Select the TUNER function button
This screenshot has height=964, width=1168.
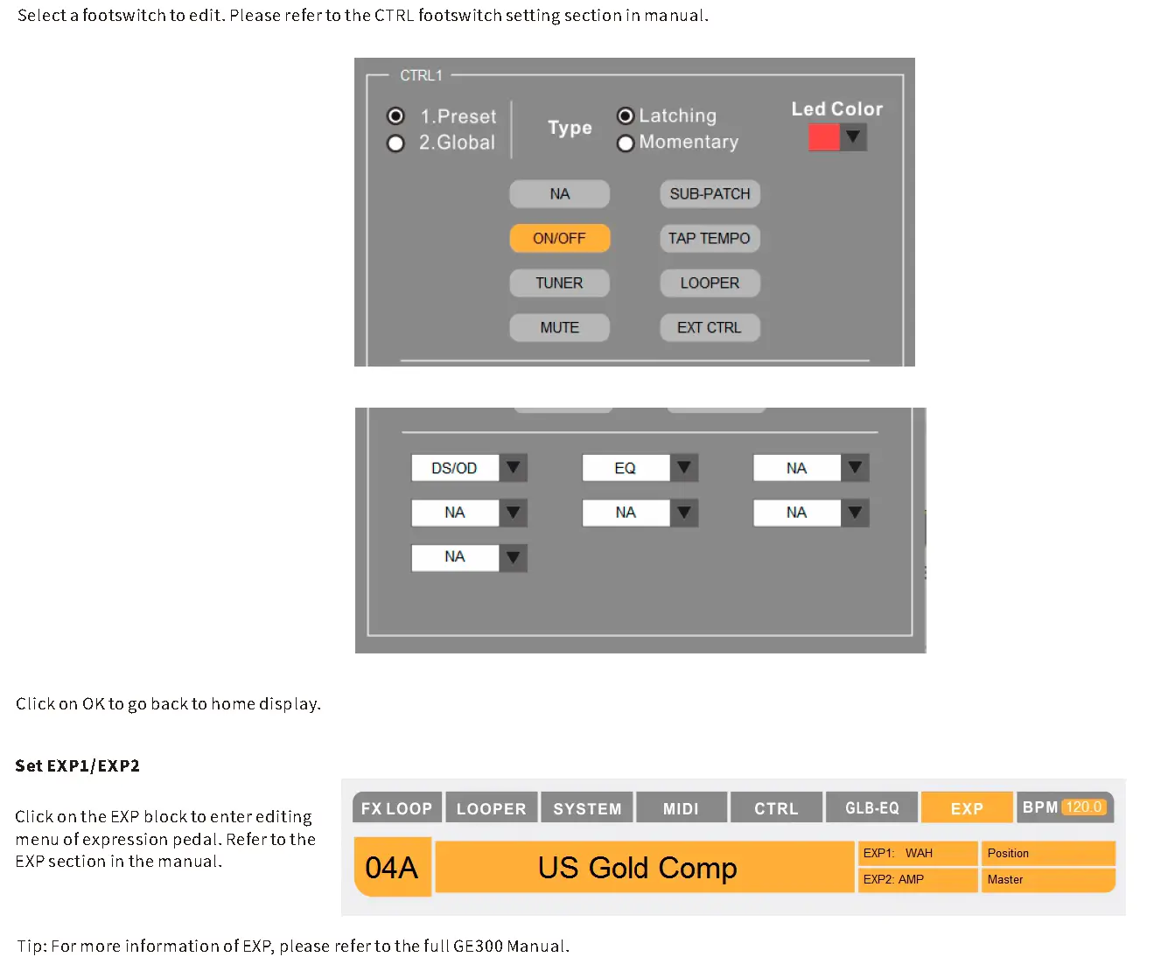tap(560, 283)
